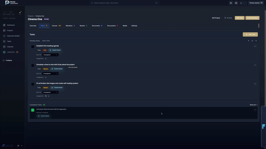
Task: Open options menu for first meeting agenda task
Action: [x=255, y=46]
